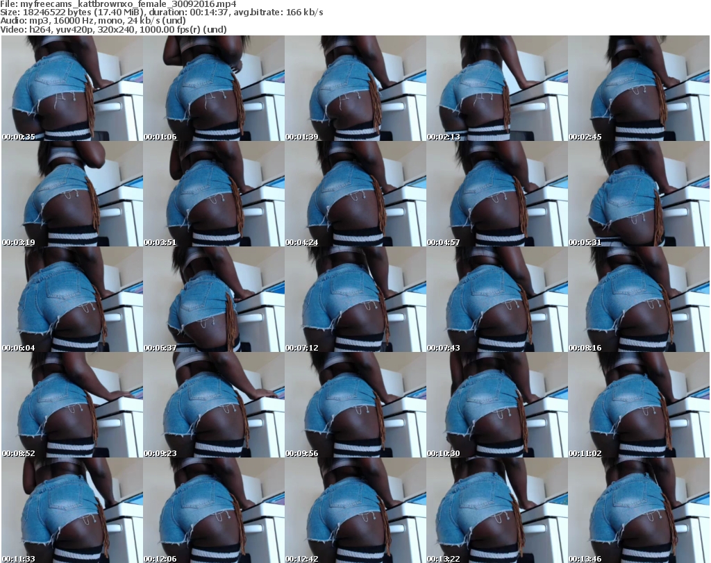The height and width of the screenshot is (563, 711).
Task: Open the frame at 00:12:06
Action: point(214,510)
